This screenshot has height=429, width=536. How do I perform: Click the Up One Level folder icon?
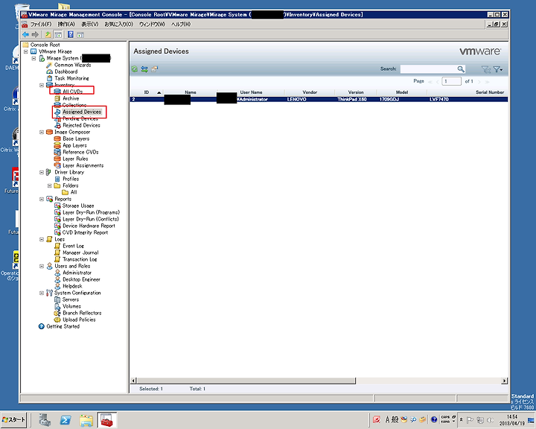click(x=48, y=34)
